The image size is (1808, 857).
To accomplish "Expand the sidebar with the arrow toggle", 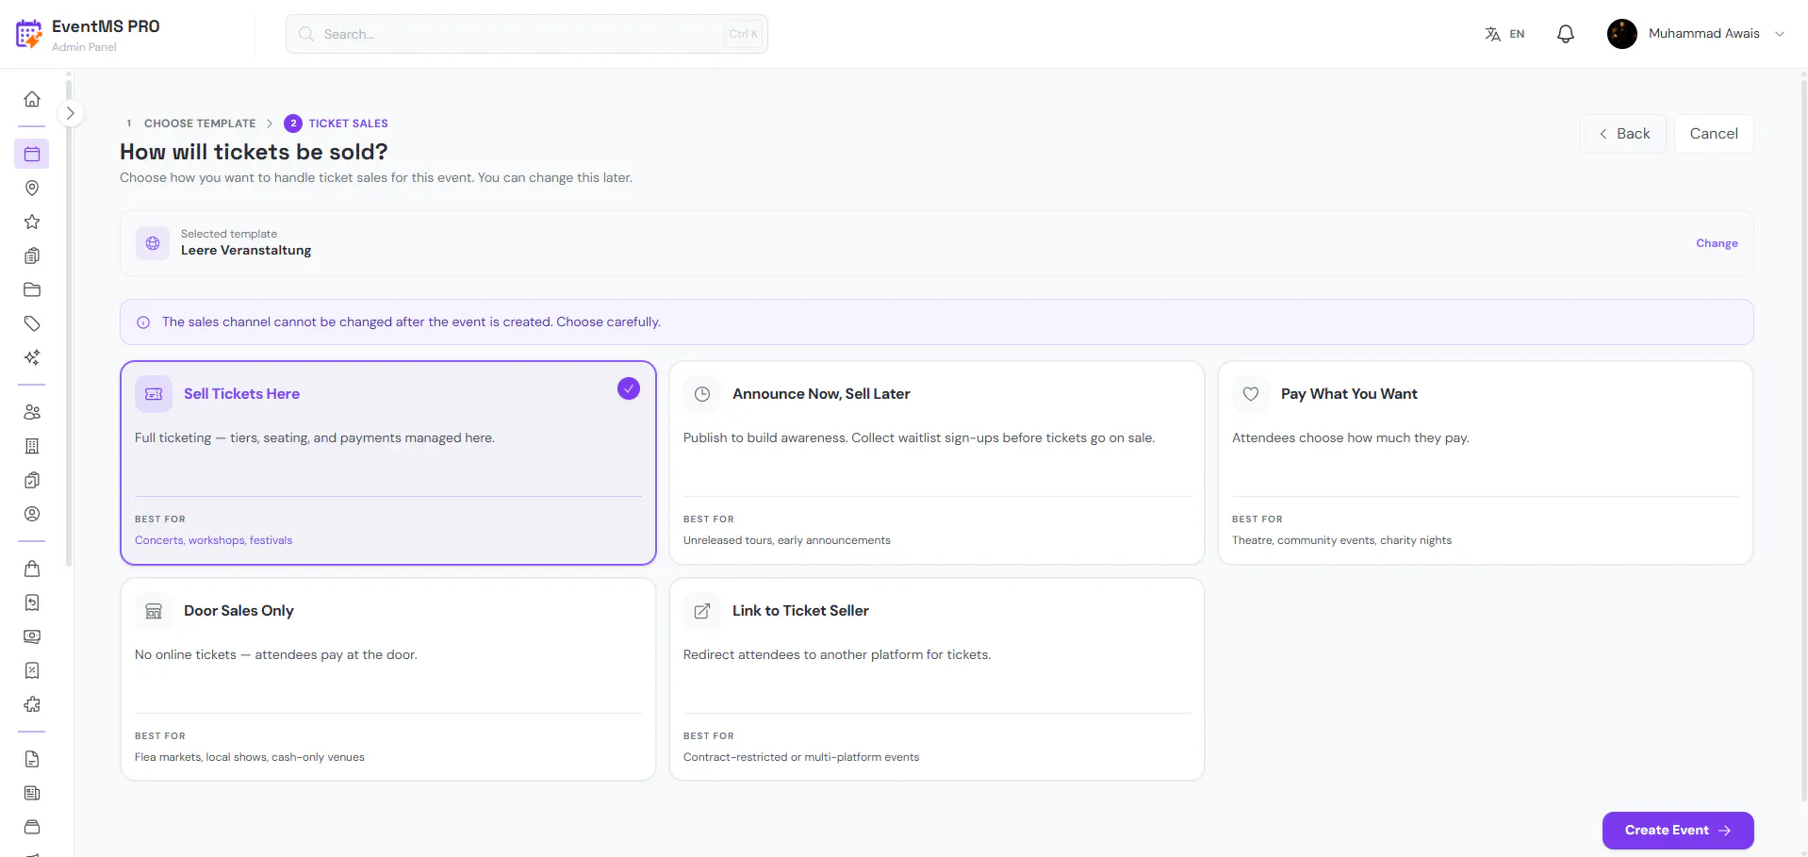I will (70, 113).
